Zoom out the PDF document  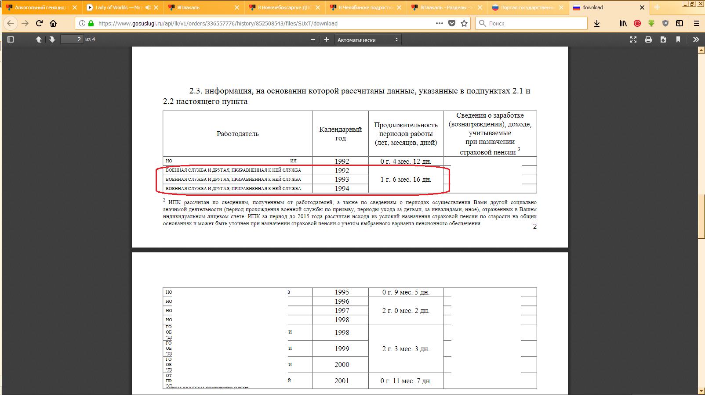point(313,39)
